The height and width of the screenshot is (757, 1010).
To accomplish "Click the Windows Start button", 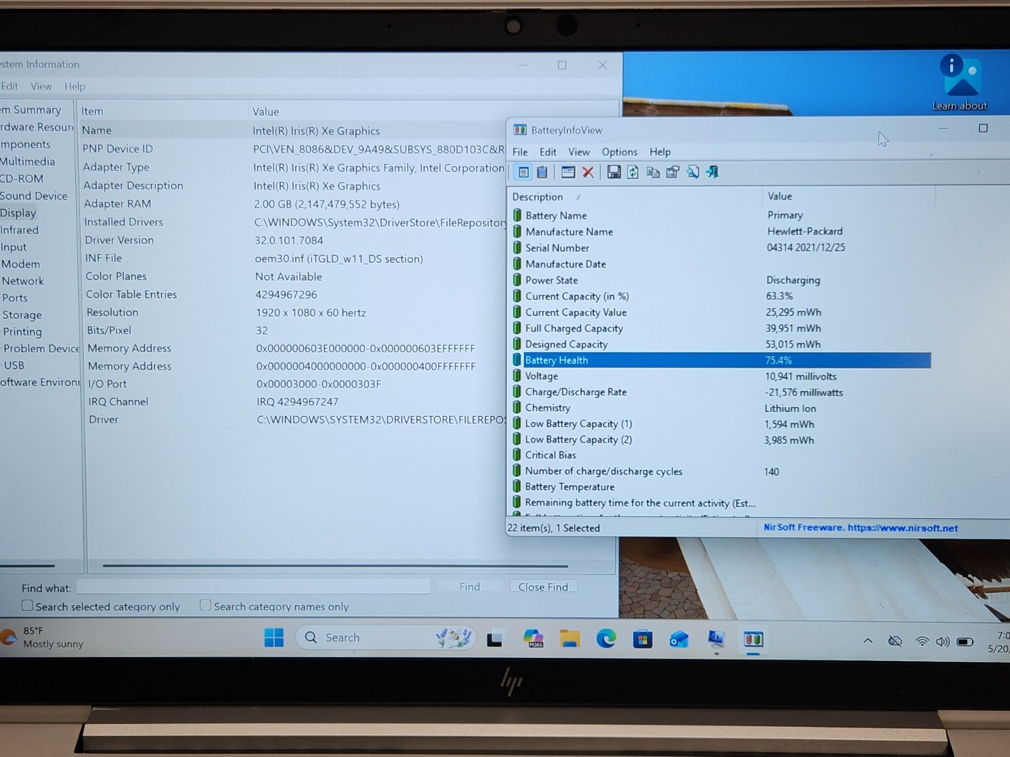I will point(274,638).
